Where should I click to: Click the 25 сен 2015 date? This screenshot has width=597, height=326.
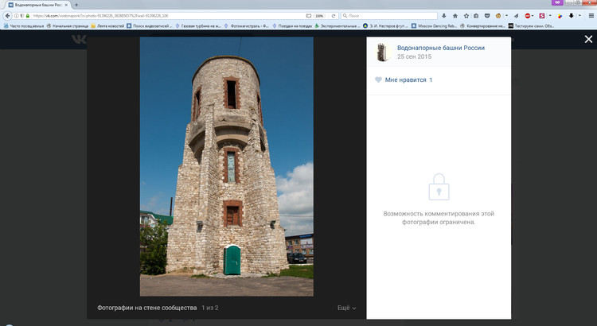tap(414, 56)
